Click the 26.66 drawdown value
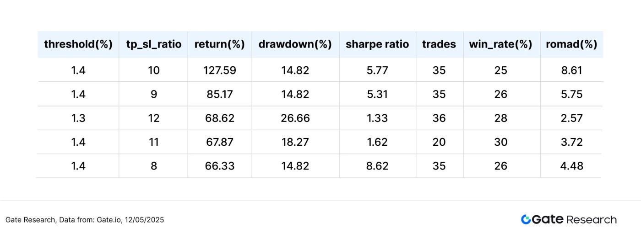The image size is (641, 239). (295, 118)
